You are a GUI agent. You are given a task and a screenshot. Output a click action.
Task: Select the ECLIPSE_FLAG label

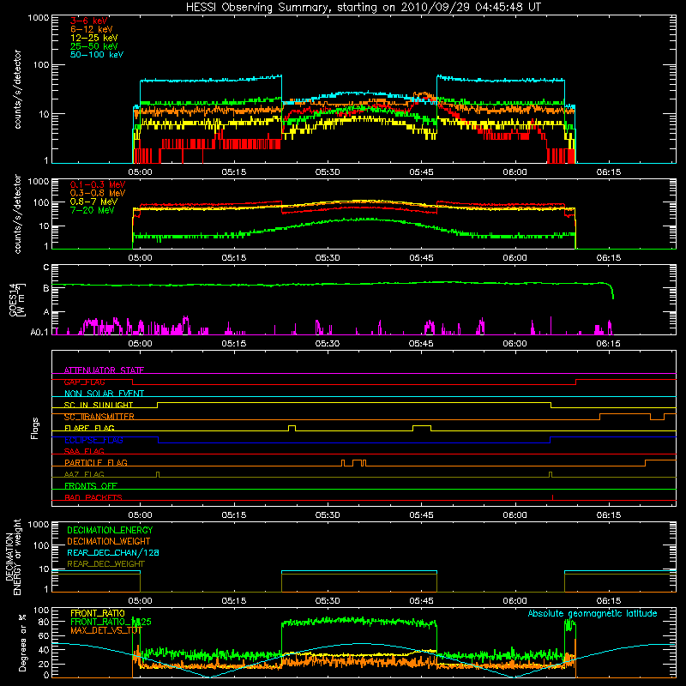tap(93, 440)
